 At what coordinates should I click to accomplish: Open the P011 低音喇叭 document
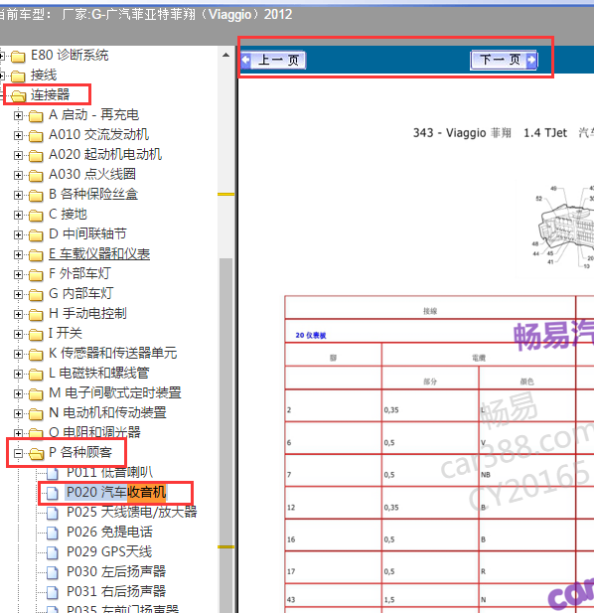point(109,472)
